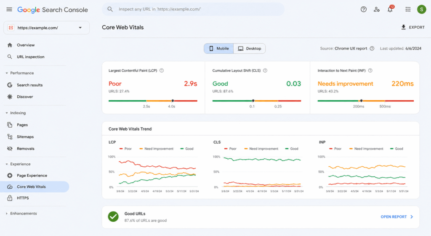Open the Help question mark icon
This screenshot has width=431, height=236.
363,9
